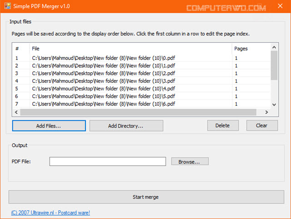Select the row for file 1.pdf
The image size is (291, 219).
pyautogui.click(x=141, y=65)
